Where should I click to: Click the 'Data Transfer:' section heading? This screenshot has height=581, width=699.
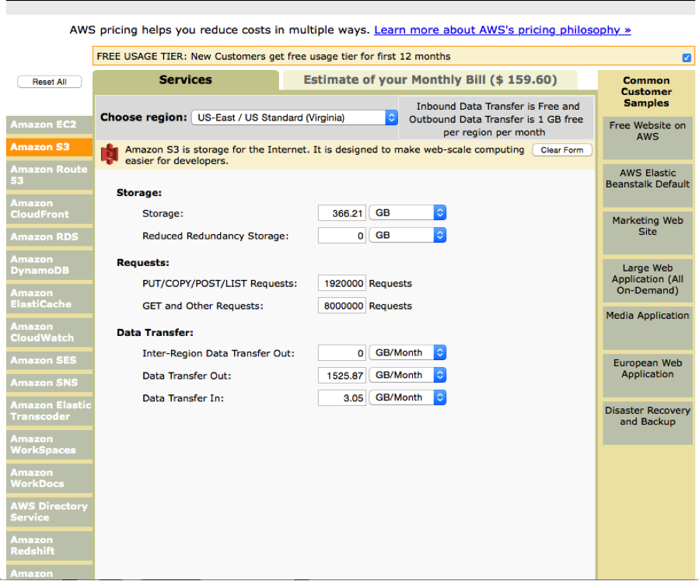click(155, 333)
